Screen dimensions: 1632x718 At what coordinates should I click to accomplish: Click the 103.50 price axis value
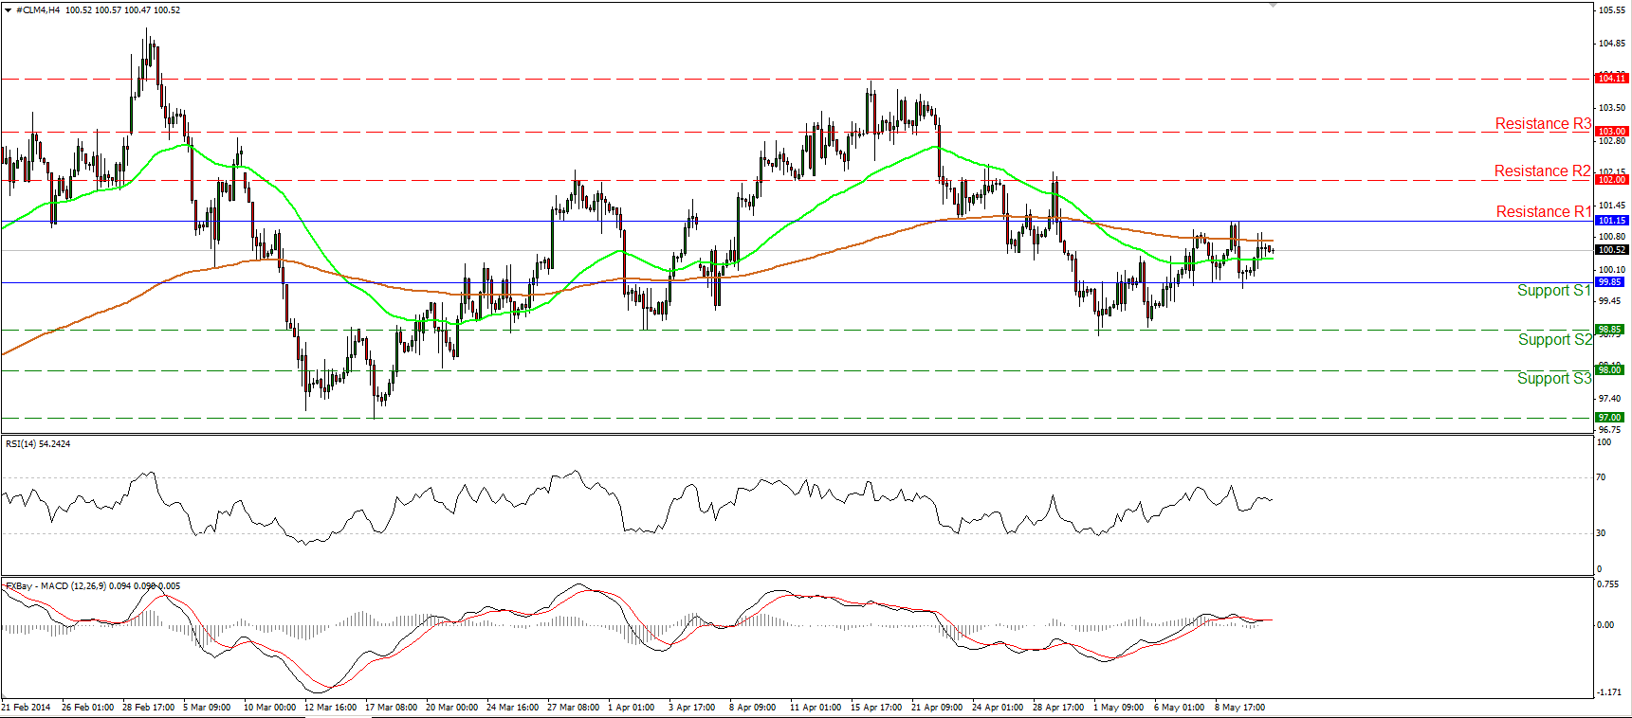tap(1612, 108)
